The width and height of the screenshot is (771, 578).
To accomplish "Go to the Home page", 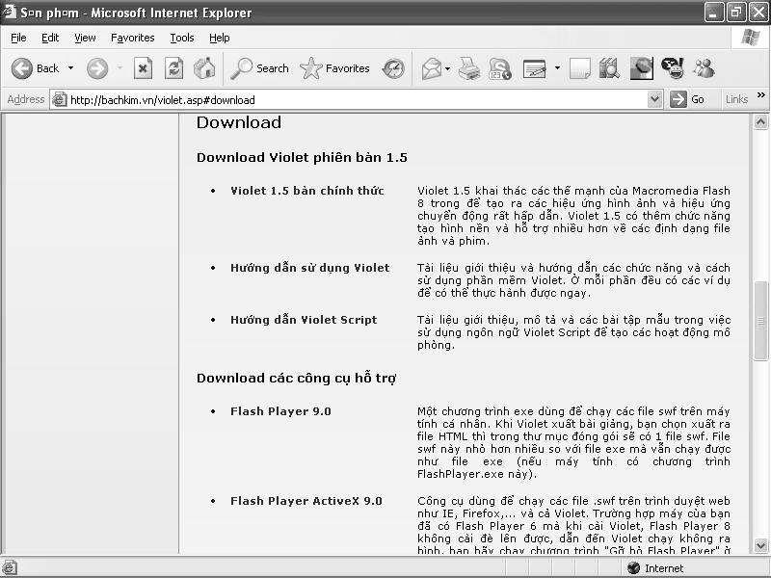I will (x=204, y=68).
